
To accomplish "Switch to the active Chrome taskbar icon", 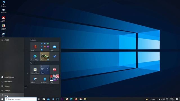I will click(81, 99).
